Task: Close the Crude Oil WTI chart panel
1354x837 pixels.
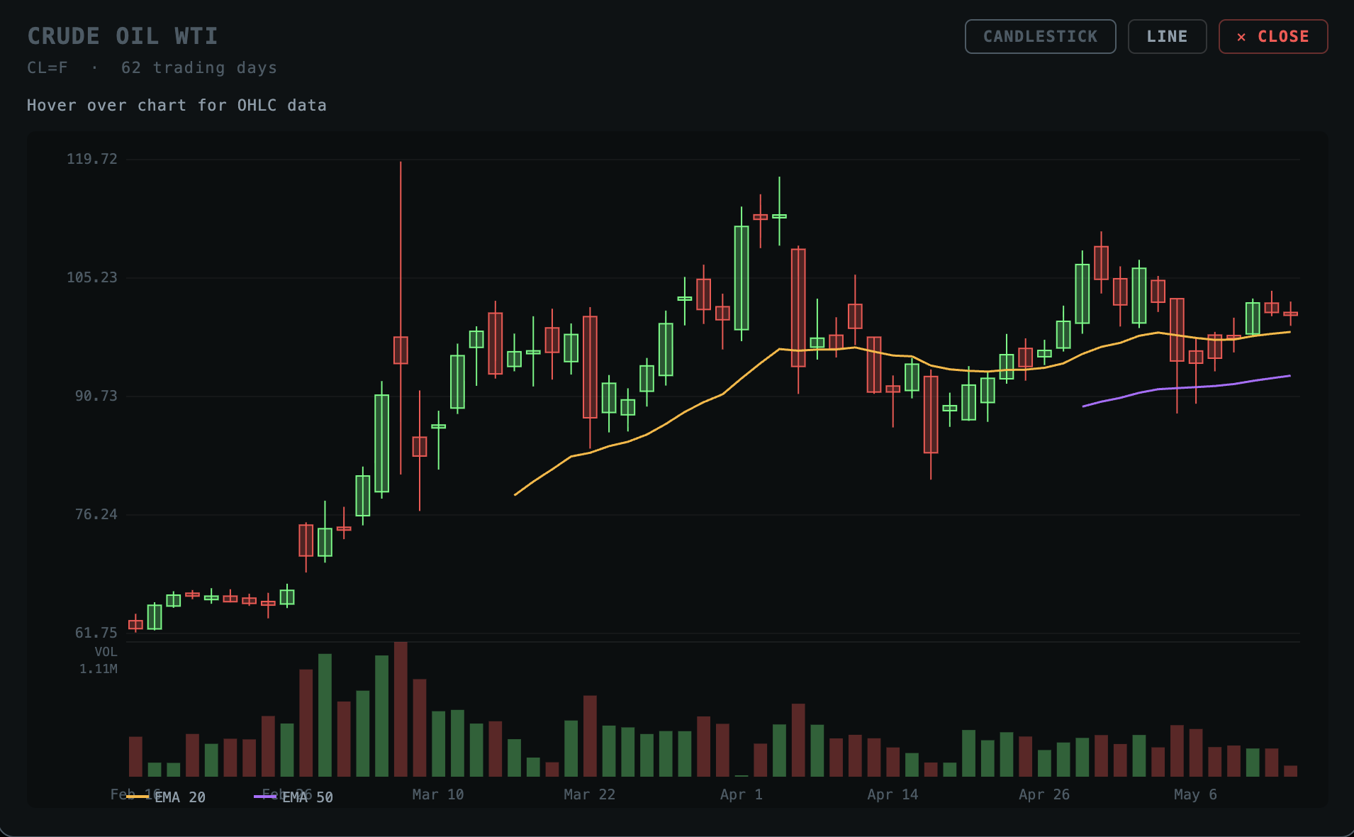Action: (x=1273, y=36)
